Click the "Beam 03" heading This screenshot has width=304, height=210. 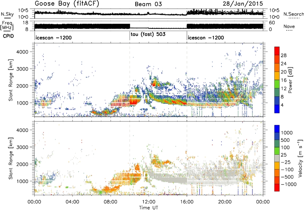pyautogui.click(x=148, y=4)
